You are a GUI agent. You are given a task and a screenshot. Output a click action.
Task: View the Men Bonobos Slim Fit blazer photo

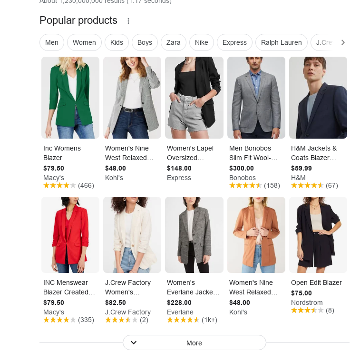(x=256, y=98)
